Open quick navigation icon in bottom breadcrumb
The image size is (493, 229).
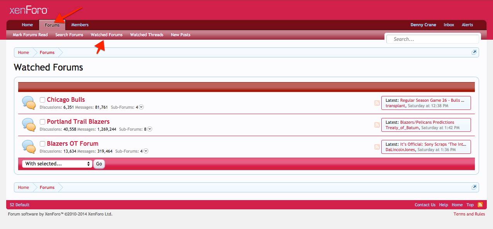point(474,187)
